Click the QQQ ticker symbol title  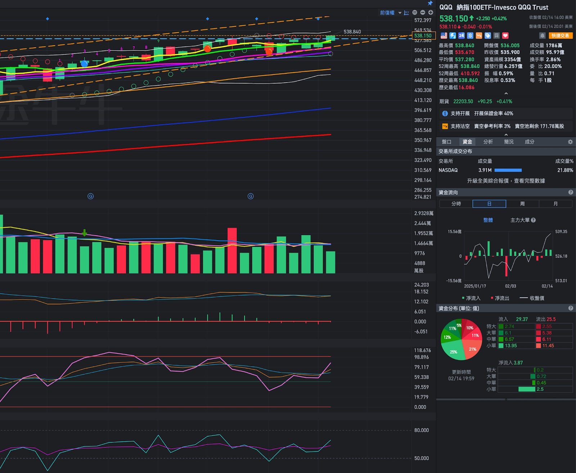coord(446,7)
